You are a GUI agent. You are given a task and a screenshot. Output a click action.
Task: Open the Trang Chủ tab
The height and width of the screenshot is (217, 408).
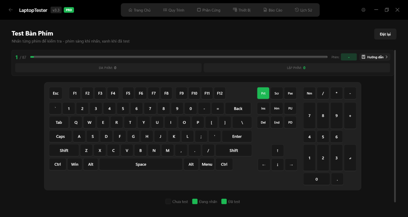pos(139,10)
